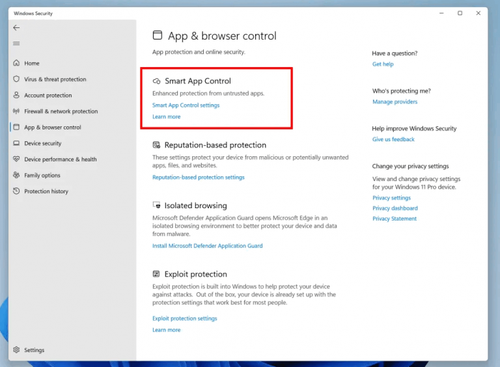Open Smart App Control settings link
The width and height of the screenshot is (500, 367).
pyautogui.click(x=186, y=105)
